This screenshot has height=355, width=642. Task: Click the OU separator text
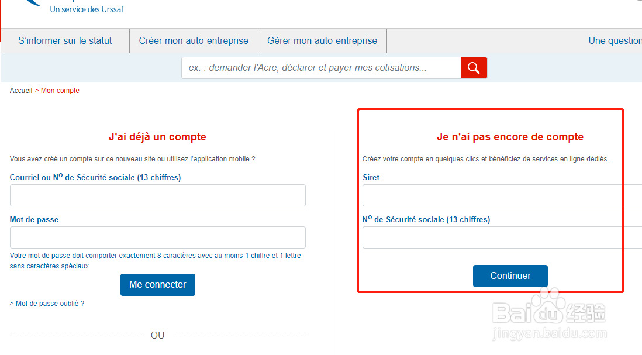[158, 335]
